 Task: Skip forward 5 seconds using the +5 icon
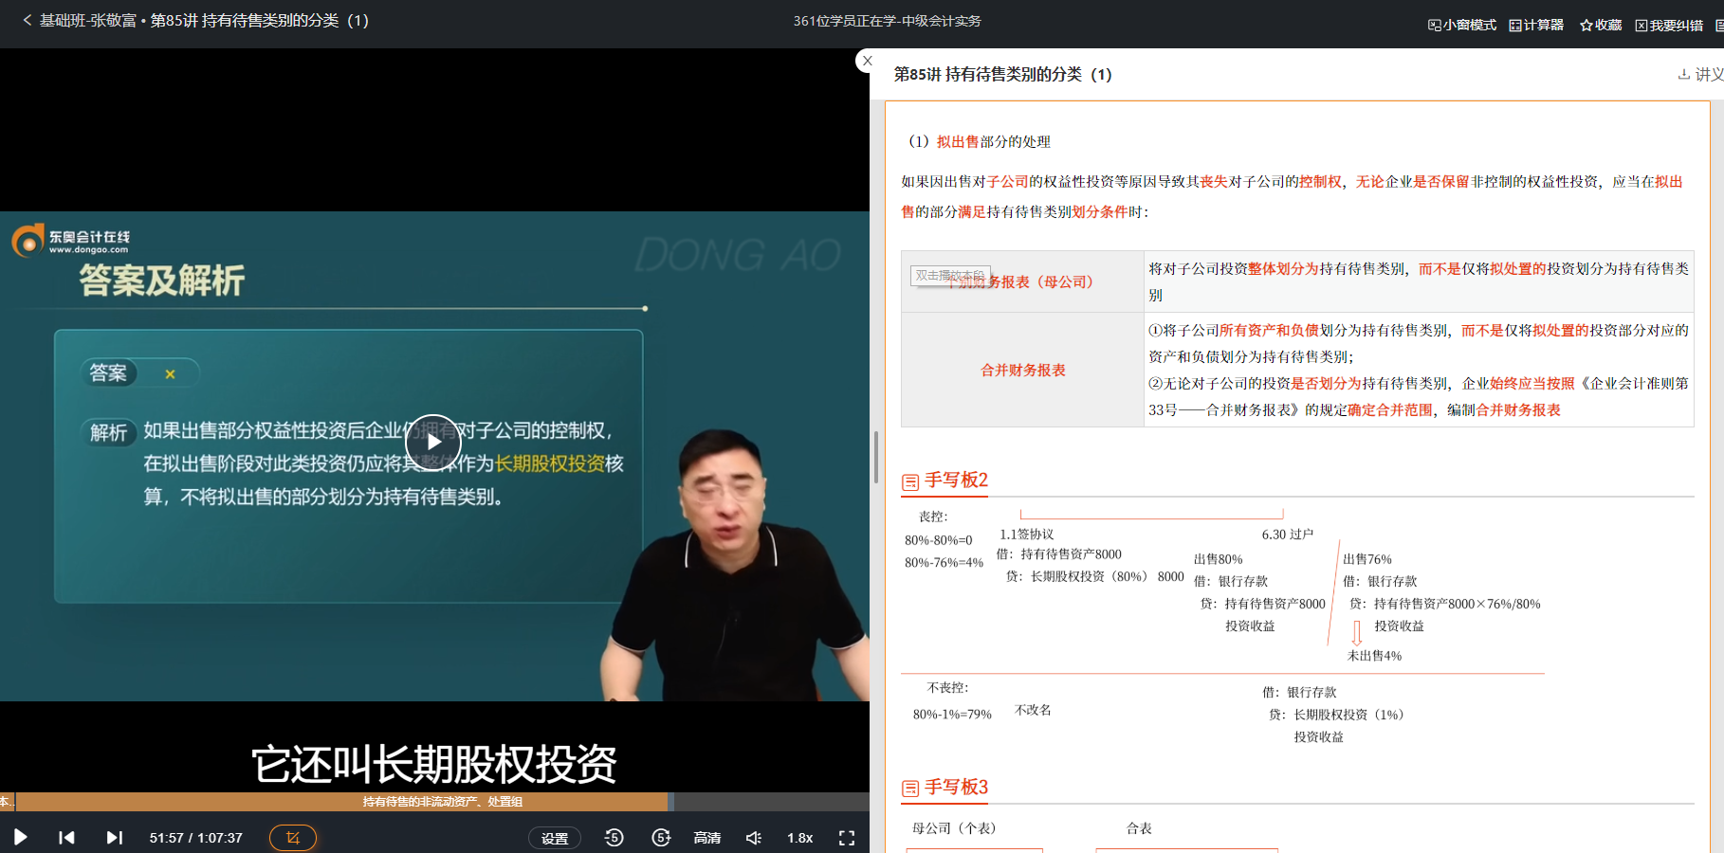[x=661, y=837]
